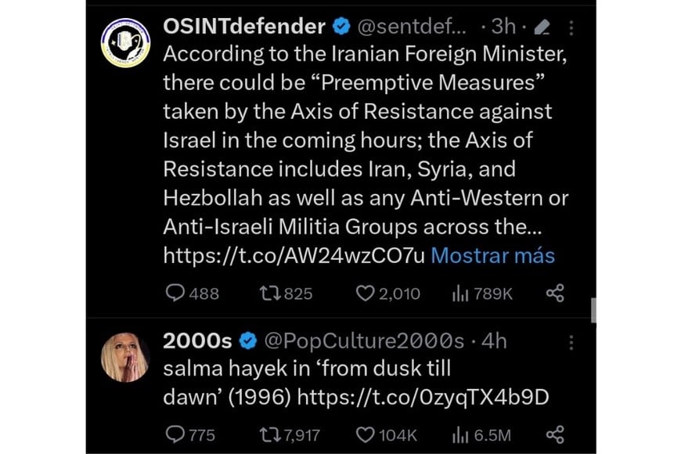Image resolution: width=681 pixels, height=454 pixels.
Task: Open the @PopCulture2000s handle
Action: point(363,341)
